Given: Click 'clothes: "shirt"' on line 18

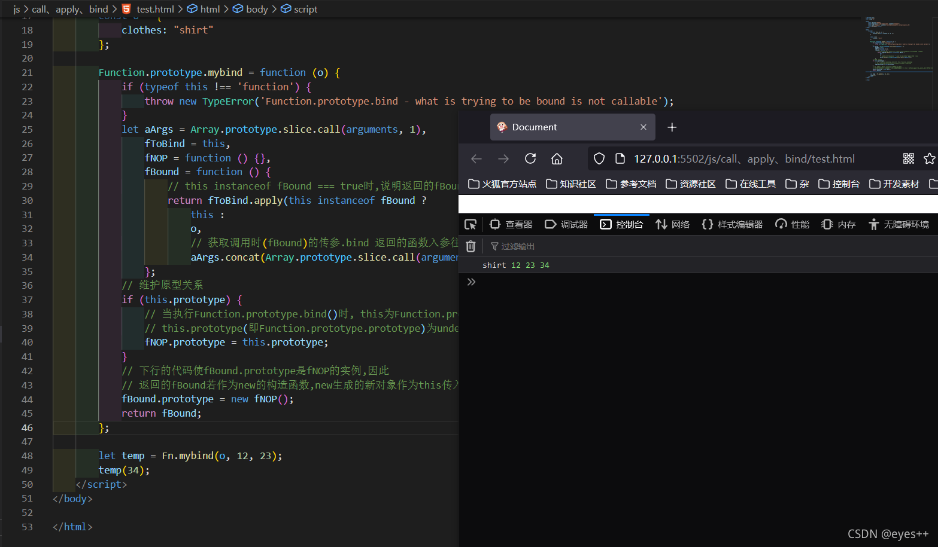Looking at the screenshot, I should [x=168, y=30].
